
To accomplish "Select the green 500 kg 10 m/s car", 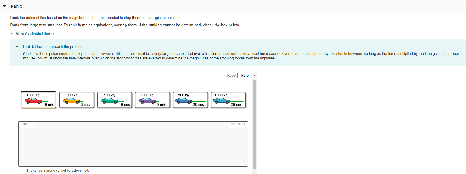I will 115,100.
